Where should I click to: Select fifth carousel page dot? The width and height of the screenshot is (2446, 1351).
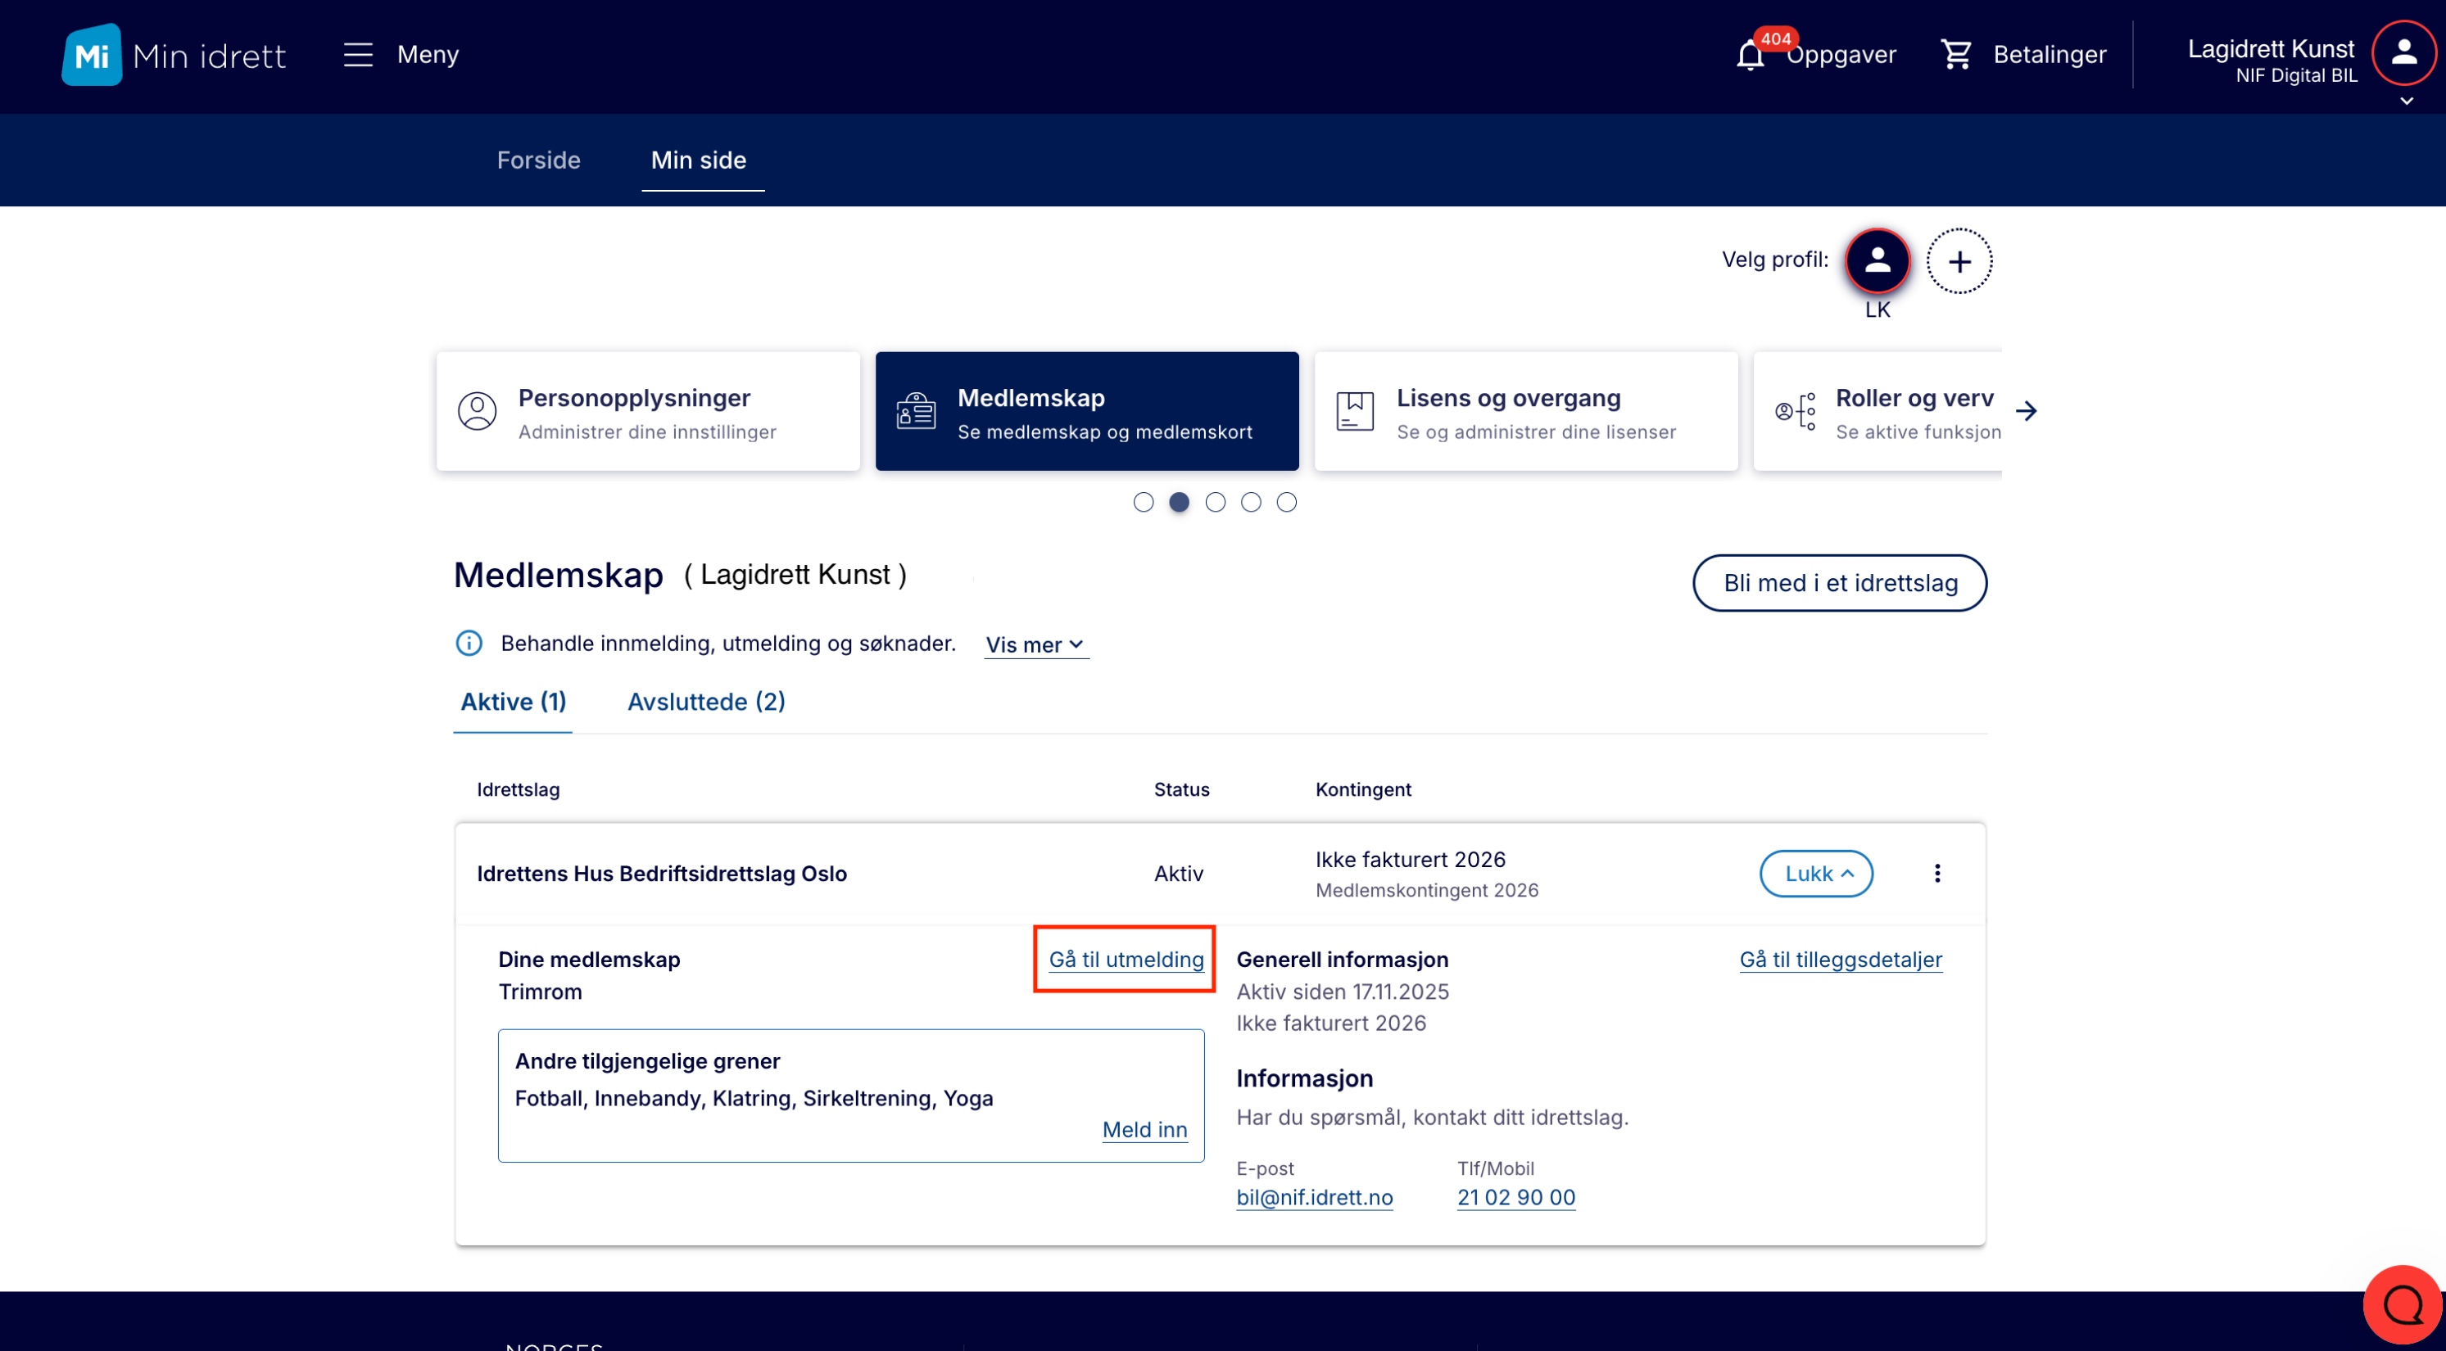(1287, 502)
